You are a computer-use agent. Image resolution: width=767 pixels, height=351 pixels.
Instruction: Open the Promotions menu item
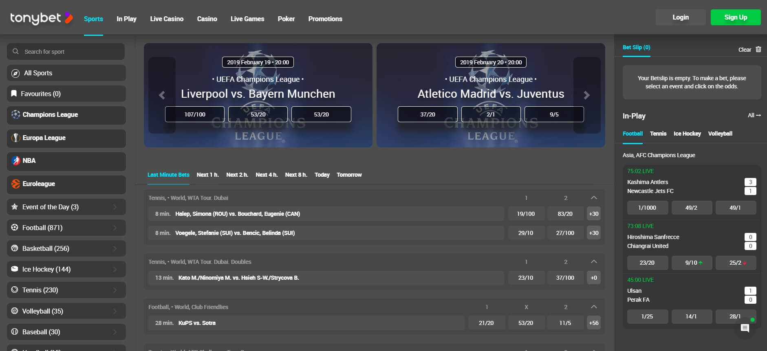coord(325,19)
